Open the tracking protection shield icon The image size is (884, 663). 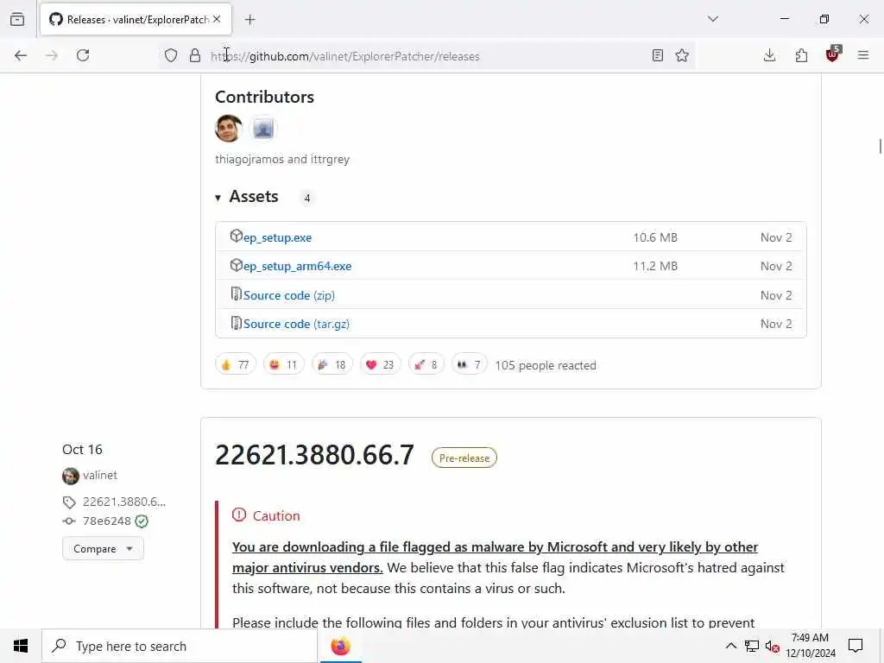[171, 55]
